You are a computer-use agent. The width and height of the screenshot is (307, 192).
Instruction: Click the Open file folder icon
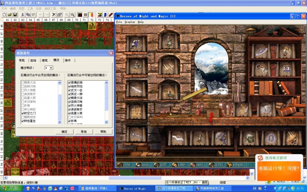click(x=10, y=14)
